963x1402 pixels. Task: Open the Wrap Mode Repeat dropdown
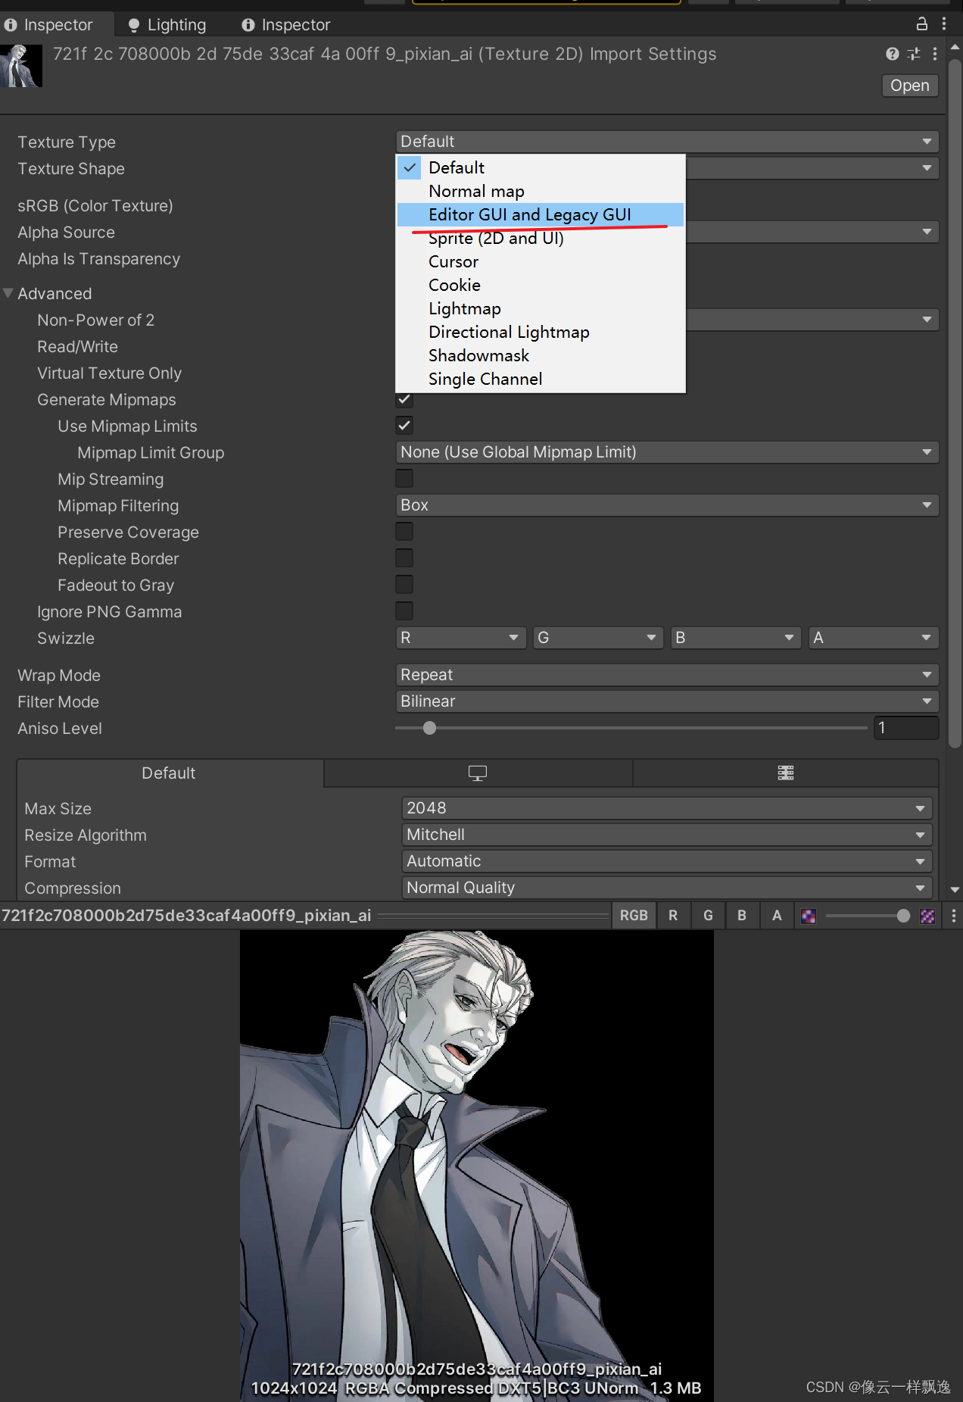click(667, 675)
